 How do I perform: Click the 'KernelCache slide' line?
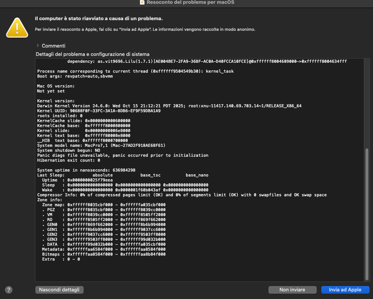tap(84, 121)
